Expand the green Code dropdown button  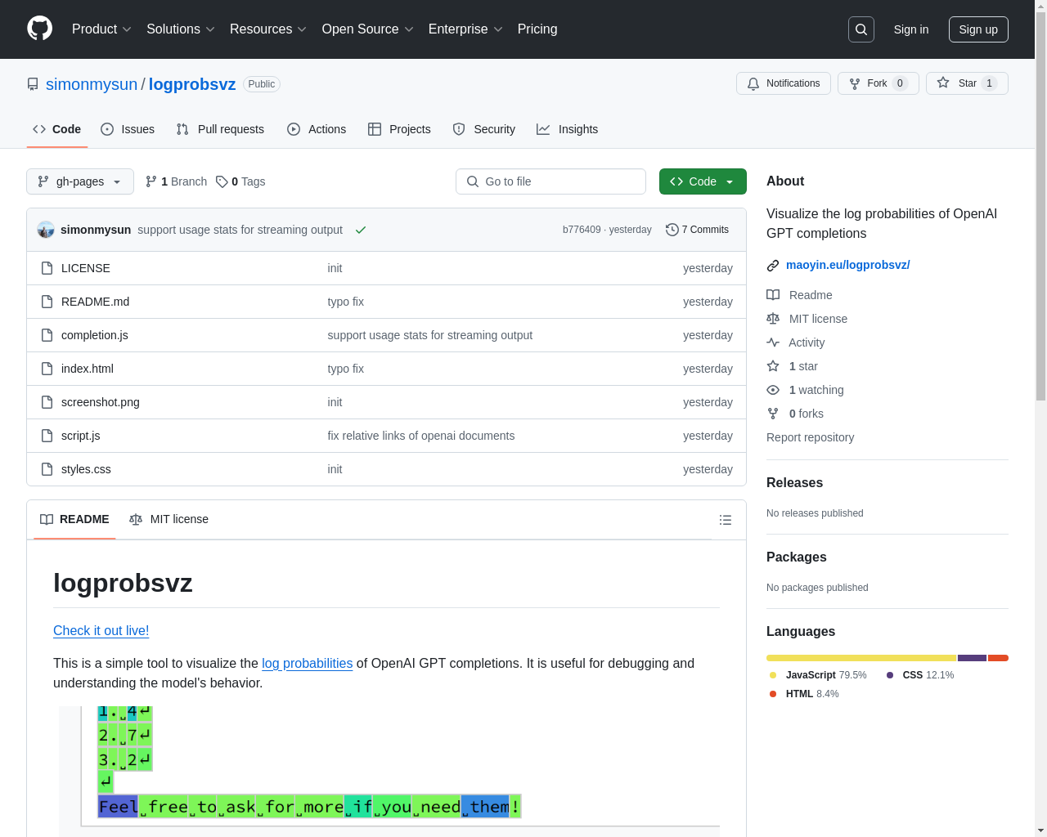(x=703, y=181)
